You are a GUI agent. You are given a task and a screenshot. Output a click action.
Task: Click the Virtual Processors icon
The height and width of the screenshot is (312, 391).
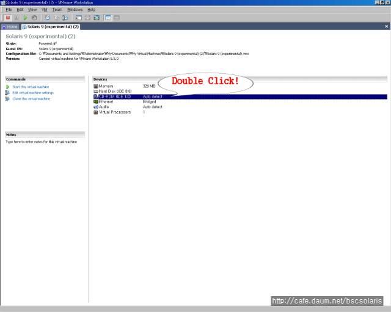click(96, 112)
